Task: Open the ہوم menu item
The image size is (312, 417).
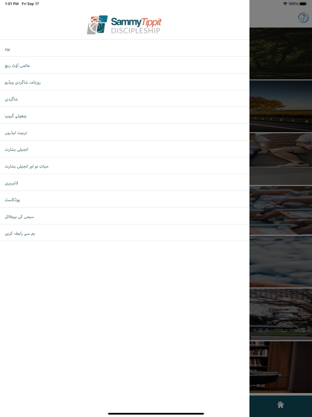Action: 124,48
